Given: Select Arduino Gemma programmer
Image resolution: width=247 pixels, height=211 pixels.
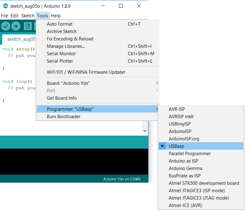Looking at the screenshot, I should coord(201,168).
